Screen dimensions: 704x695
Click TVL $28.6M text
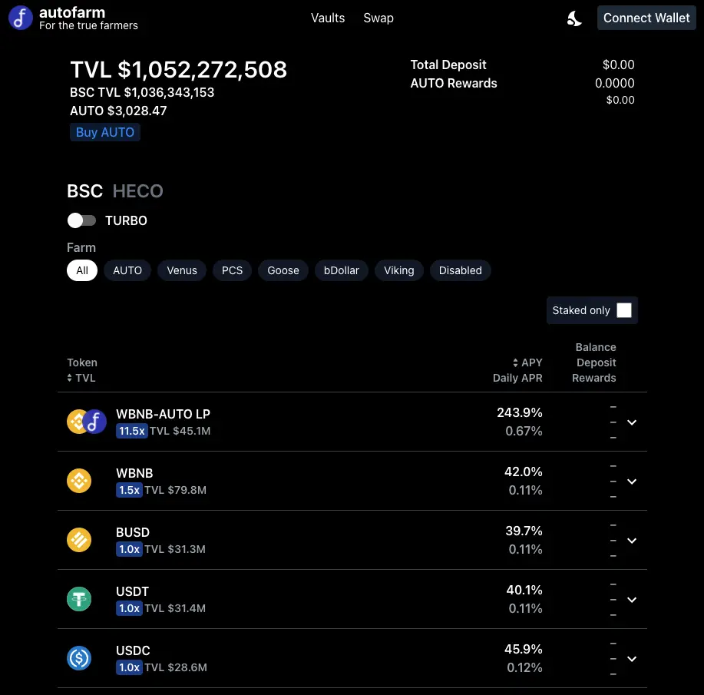176,667
